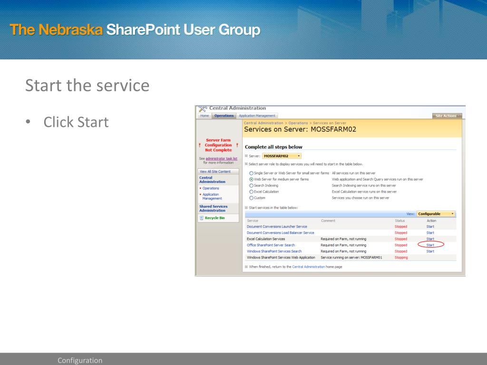This screenshot has height=365, width=487.
Task: Start Office SharePoint Server Search service
Action: [430, 245]
